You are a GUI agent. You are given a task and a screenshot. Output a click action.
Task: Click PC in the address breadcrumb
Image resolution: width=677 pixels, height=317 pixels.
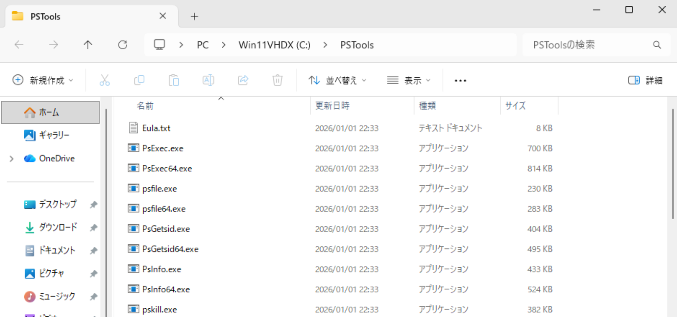(x=202, y=45)
